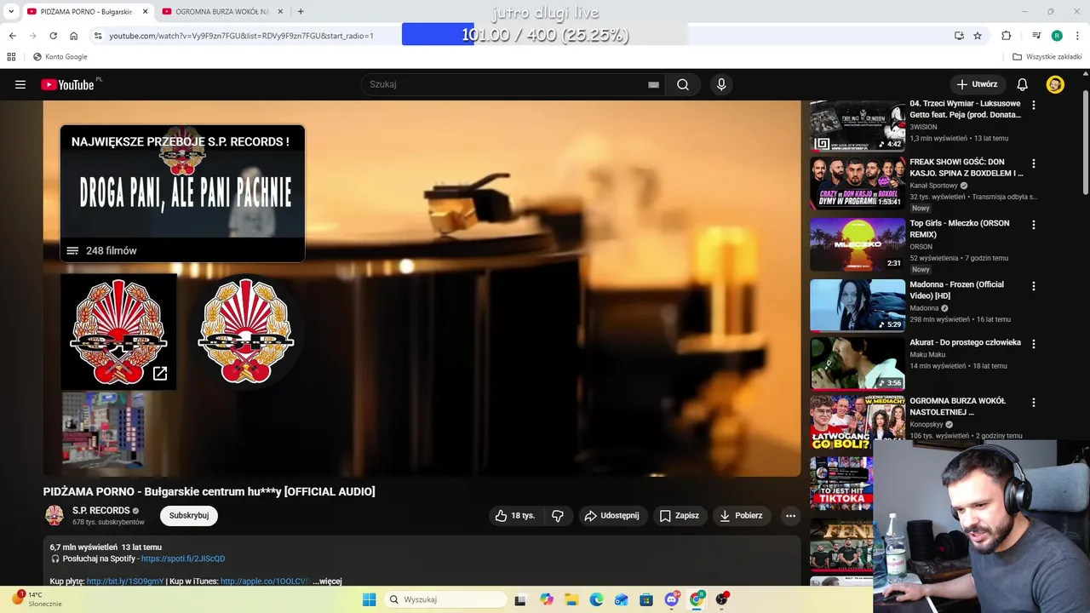This screenshot has height=613, width=1090.
Task: Open the S.P. Records end-card with external link icon
Action: (x=118, y=331)
